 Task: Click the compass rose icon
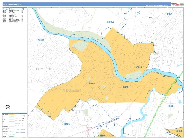point(8,107)
